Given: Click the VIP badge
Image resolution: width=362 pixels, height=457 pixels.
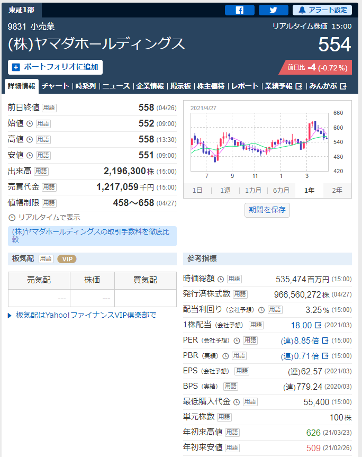Looking at the screenshot, I should (67, 259).
